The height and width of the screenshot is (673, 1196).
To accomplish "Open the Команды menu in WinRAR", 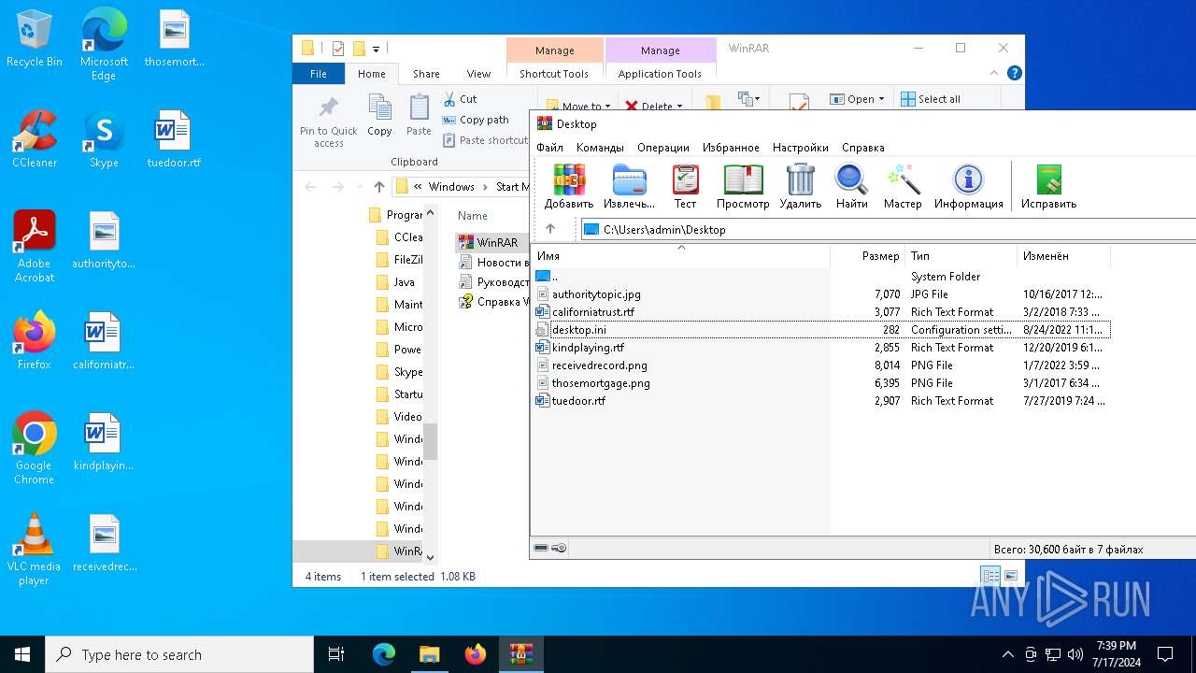I will click(x=600, y=148).
